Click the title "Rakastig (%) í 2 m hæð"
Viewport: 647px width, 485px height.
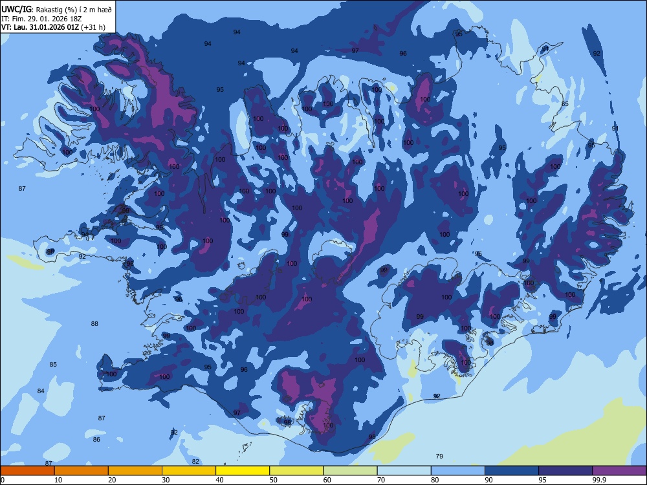pos(74,10)
